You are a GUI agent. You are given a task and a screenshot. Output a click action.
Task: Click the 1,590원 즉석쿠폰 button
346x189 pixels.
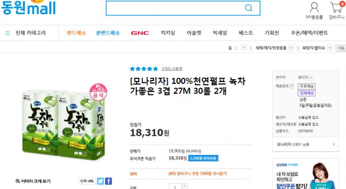click(x=203, y=158)
